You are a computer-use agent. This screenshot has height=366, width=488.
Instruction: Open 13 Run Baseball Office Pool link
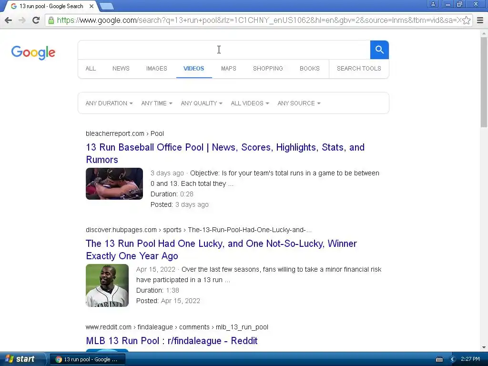pos(225,153)
